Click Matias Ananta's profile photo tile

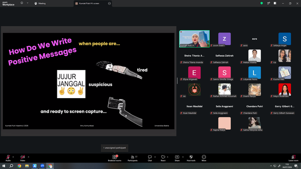tap(254, 56)
